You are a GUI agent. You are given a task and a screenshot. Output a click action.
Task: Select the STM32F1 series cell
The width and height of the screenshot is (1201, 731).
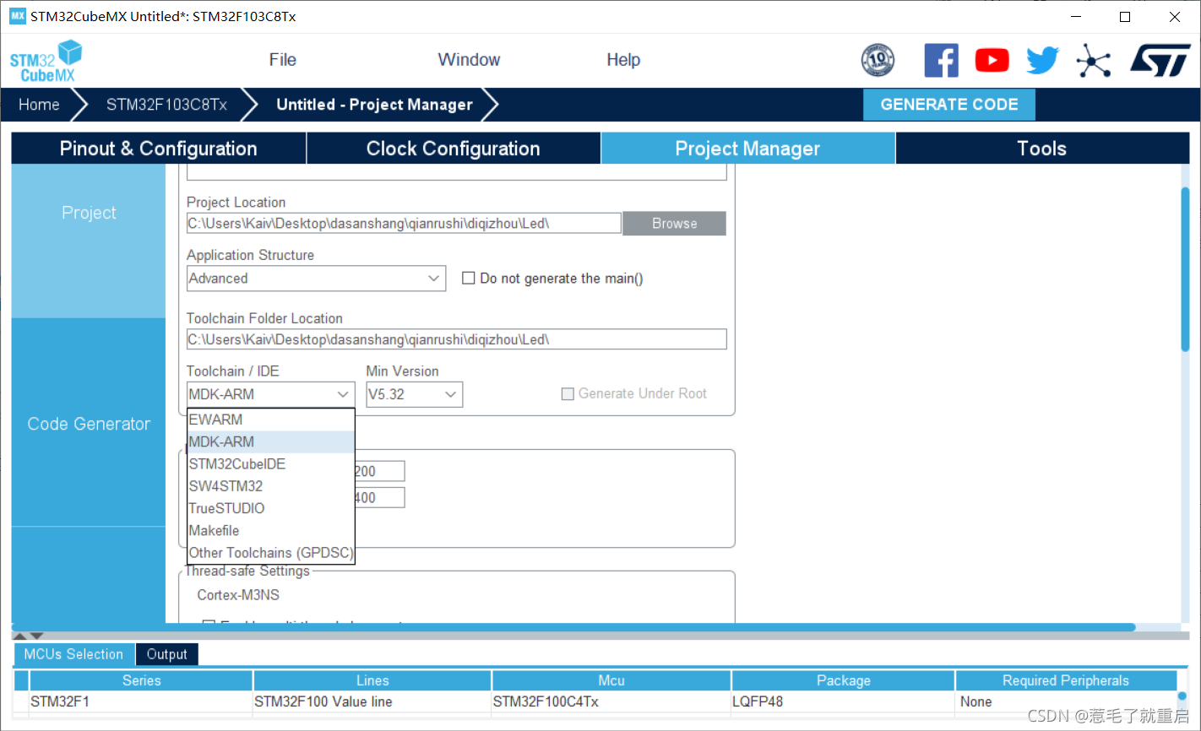141,701
